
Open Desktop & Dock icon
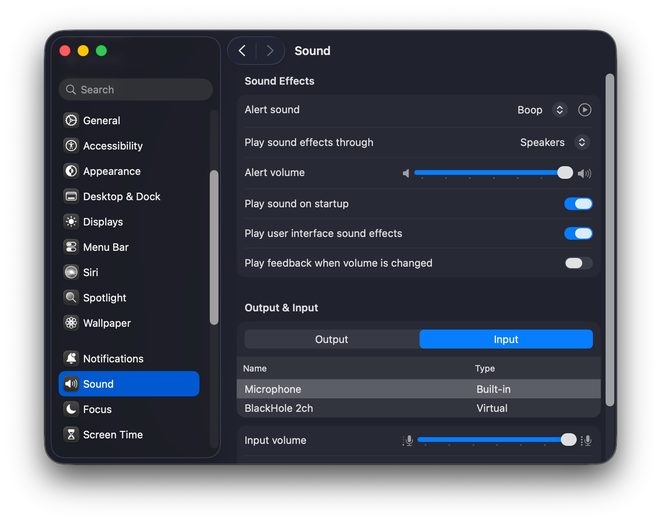(x=71, y=196)
